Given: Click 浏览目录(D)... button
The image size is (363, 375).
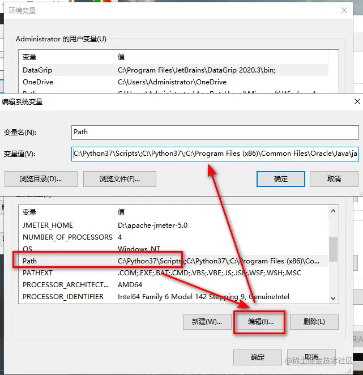Looking at the screenshot, I should [41, 179].
